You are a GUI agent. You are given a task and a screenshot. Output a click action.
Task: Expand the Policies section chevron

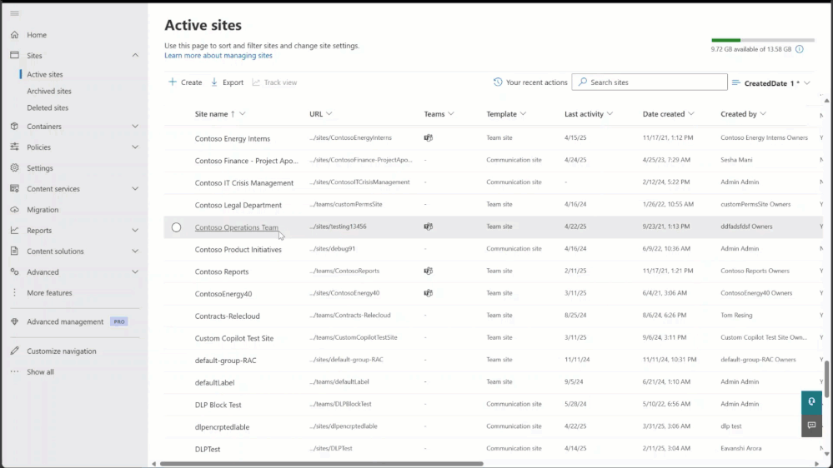(x=135, y=147)
